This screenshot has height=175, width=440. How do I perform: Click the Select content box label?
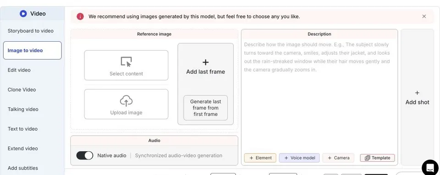(126, 74)
